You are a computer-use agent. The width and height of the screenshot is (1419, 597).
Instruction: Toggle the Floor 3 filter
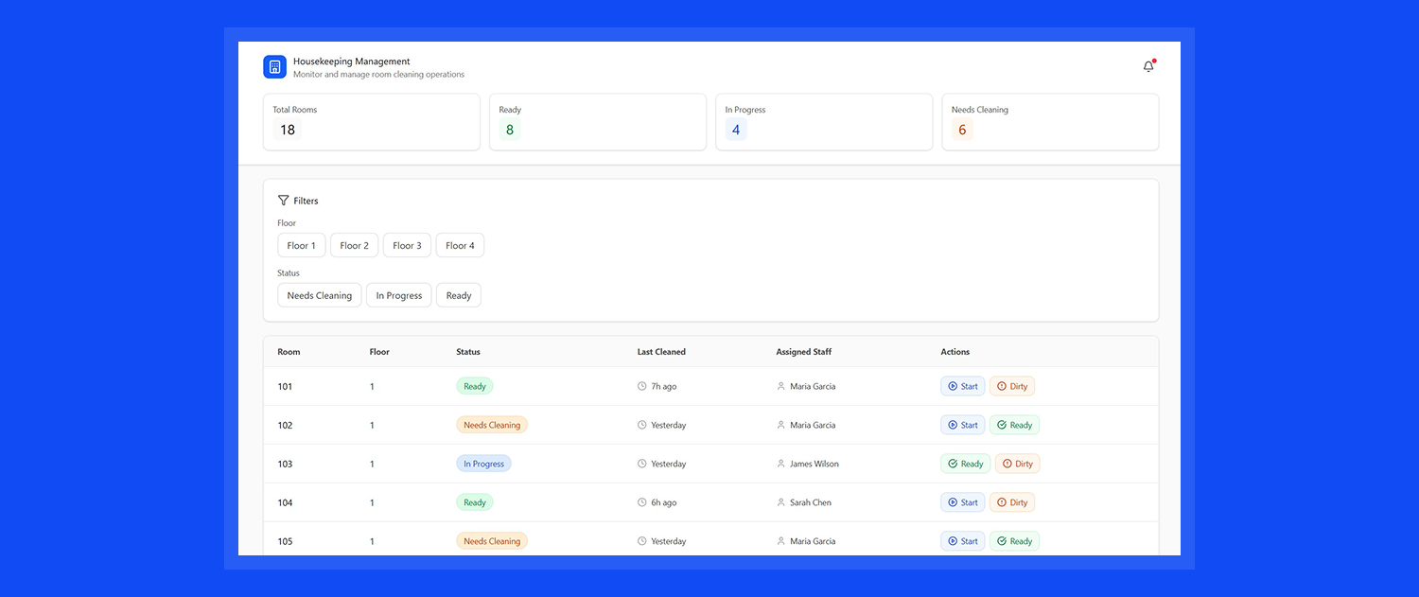[407, 245]
